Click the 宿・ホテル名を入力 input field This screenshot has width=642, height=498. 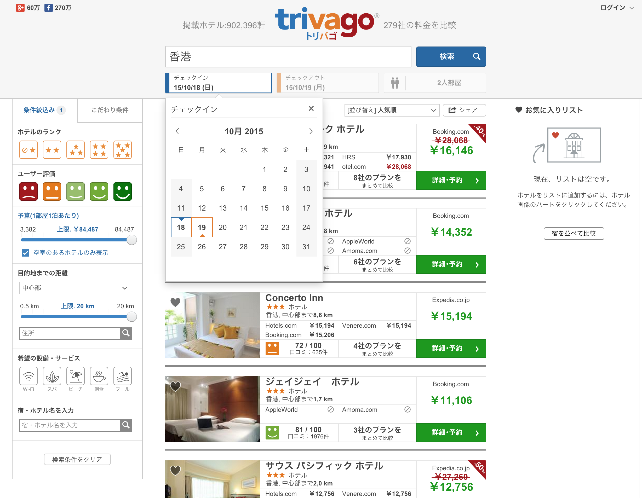click(x=70, y=425)
